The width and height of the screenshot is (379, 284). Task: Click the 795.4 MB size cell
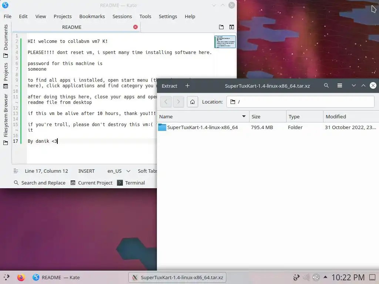coord(262,127)
